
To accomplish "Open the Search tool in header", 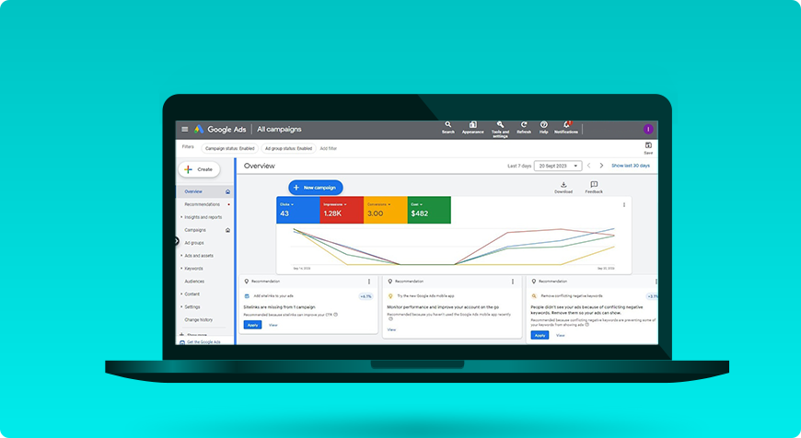I will point(448,128).
